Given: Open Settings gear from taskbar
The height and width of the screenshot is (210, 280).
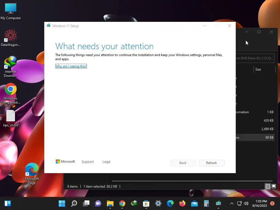Looking at the screenshot, I should click(158, 203).
